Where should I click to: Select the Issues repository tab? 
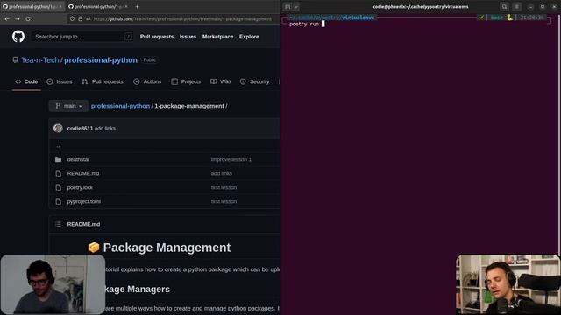(60, 81)
